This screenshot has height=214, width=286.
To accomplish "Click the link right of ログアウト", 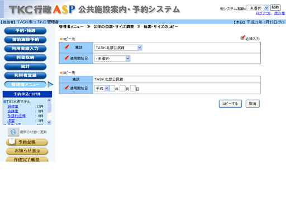I will point(279,13).
